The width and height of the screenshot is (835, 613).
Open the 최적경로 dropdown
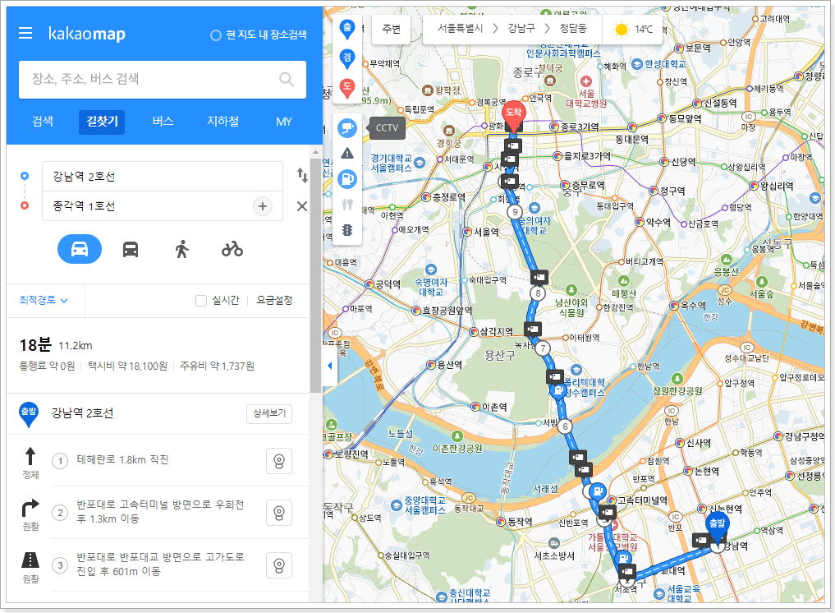[x=44, y=300]
